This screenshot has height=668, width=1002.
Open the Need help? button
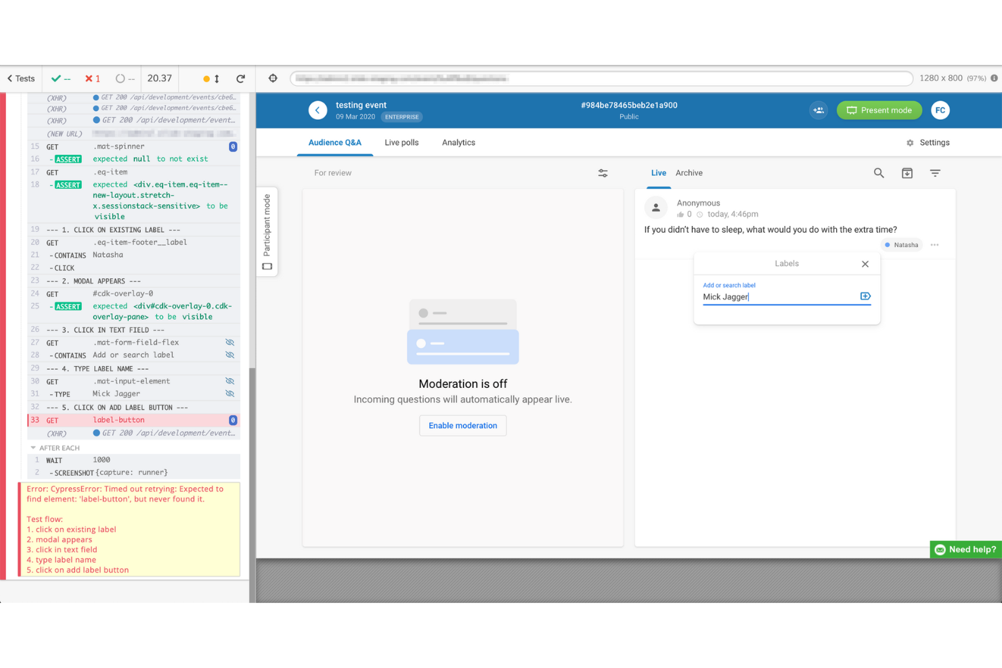pyautogui.click(x=964, y=550)
